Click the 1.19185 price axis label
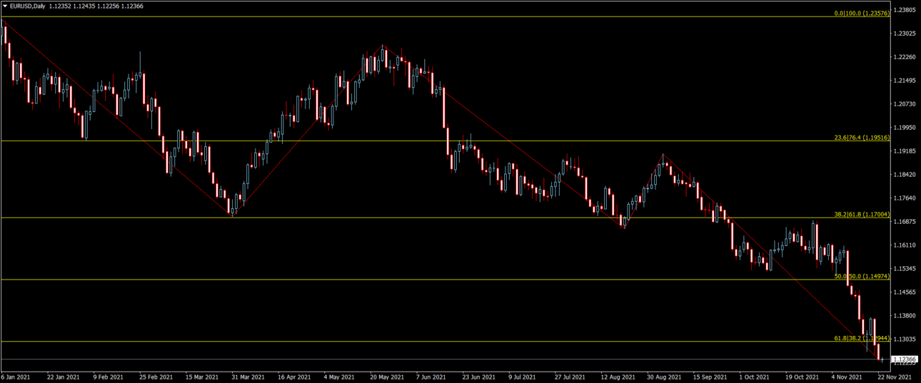The image size is (921, 383). click(x=905, y=151)
